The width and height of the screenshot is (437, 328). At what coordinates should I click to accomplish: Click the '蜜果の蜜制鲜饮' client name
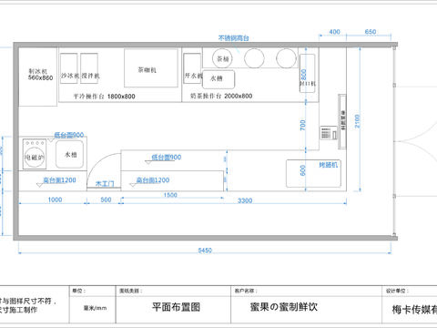click(x=284, y=307)
